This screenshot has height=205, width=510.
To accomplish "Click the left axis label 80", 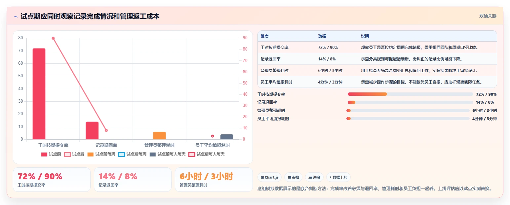I will [20, 38].
